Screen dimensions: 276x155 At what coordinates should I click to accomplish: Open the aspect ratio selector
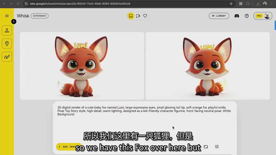point(206,147)
